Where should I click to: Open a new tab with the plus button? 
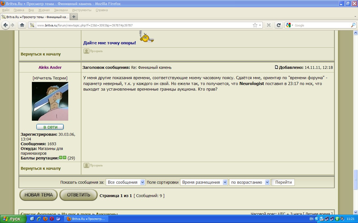click(74, 17)
